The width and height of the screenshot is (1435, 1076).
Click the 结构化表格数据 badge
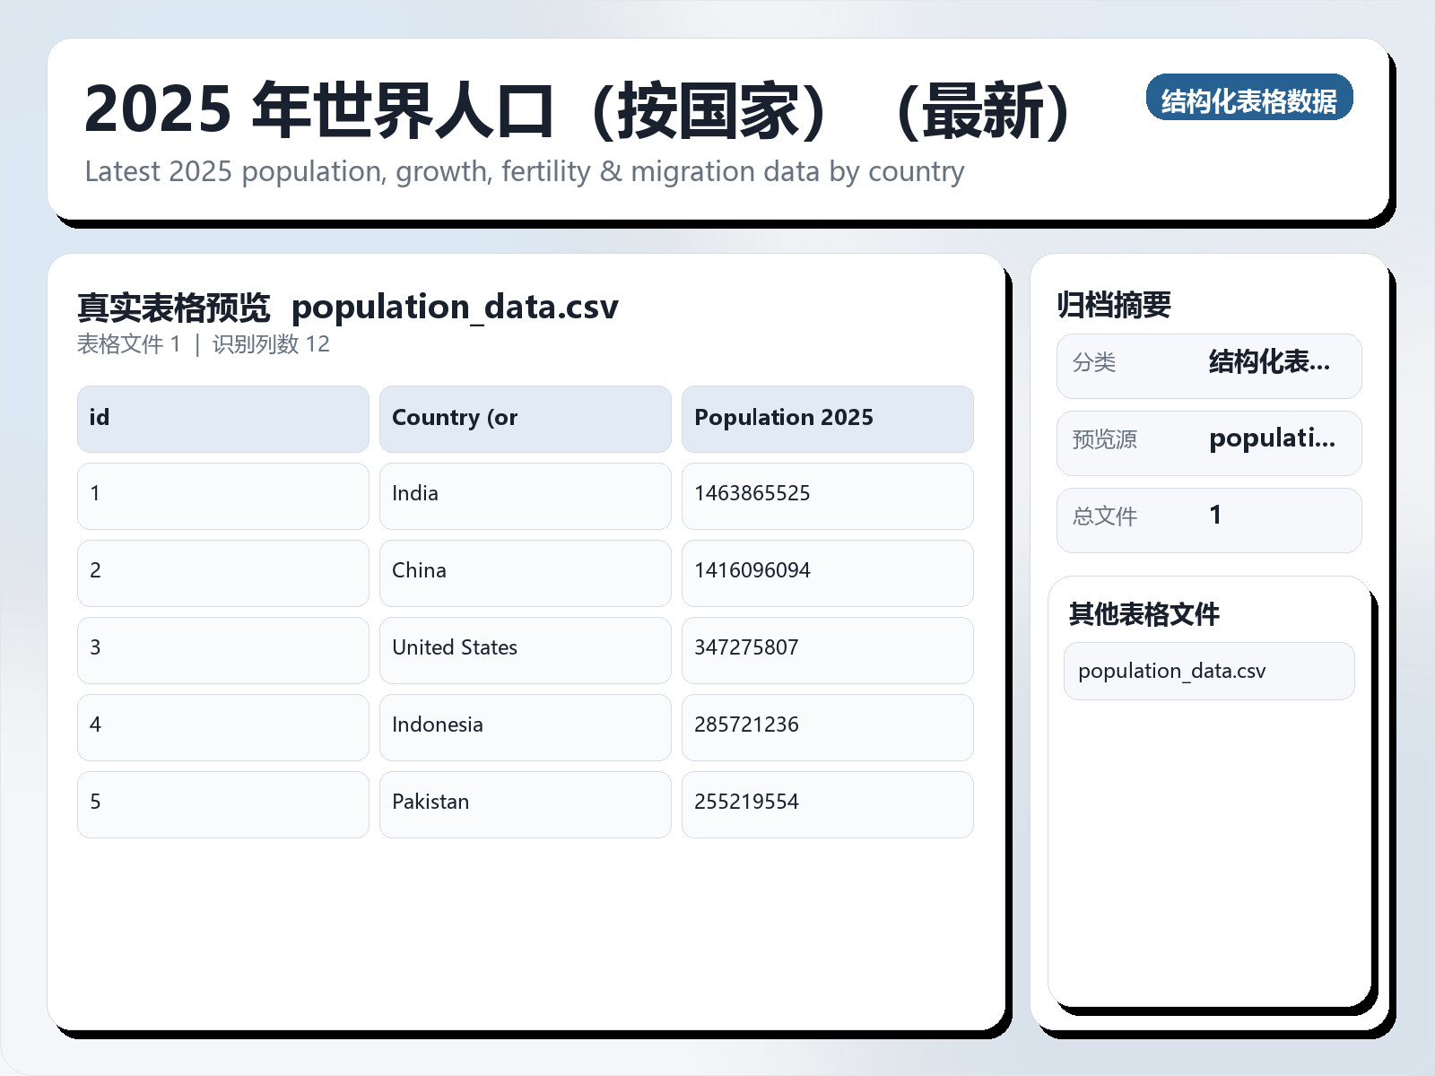pos(1250,99)
